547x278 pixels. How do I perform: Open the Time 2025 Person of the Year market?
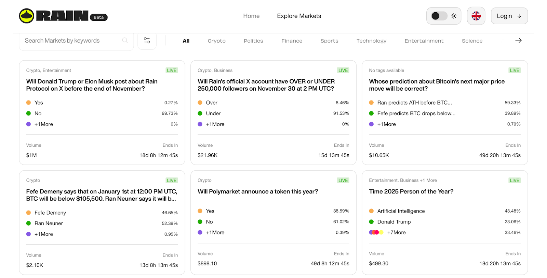click(x=411, y=191)
